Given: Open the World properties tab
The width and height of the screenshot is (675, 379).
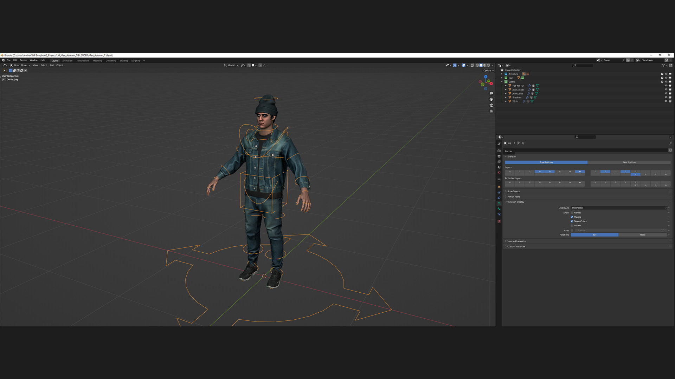Looking at the screenshot, I should pyautogui.click(x=499, y=173).
